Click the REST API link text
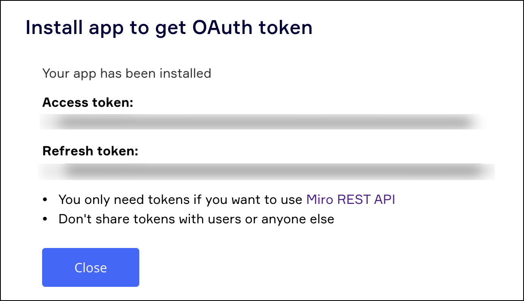This screenshot has height=301, width=524. (366, 199)
